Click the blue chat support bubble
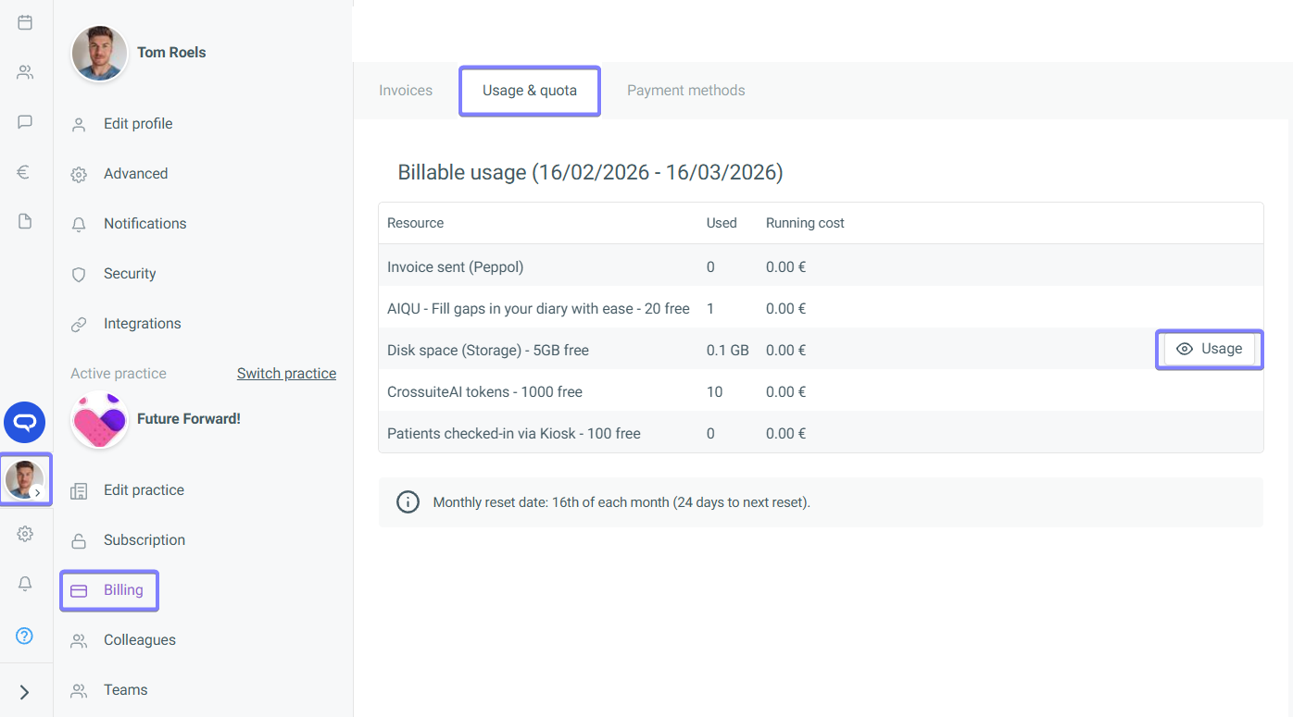This screenshot has height=717, width=1293. click(x=25, y=423)
